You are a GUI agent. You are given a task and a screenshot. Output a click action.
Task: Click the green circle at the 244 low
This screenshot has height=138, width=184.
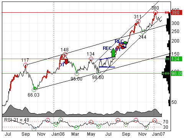point(143,32)
